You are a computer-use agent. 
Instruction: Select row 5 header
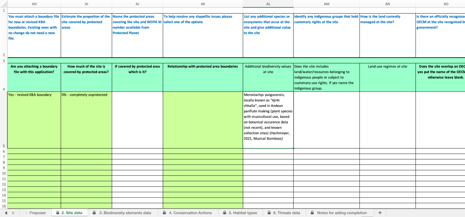click(3, 146)
